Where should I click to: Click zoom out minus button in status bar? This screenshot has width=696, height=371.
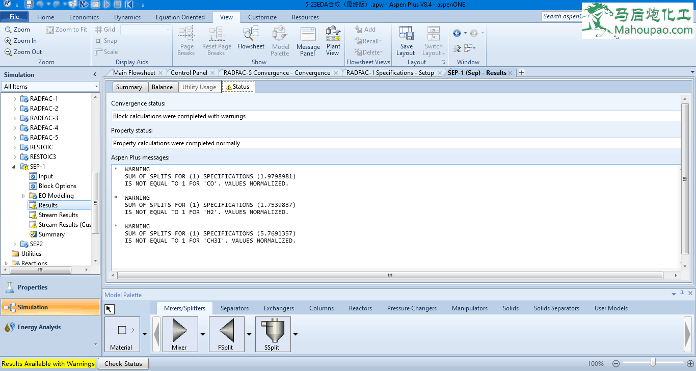615,364
